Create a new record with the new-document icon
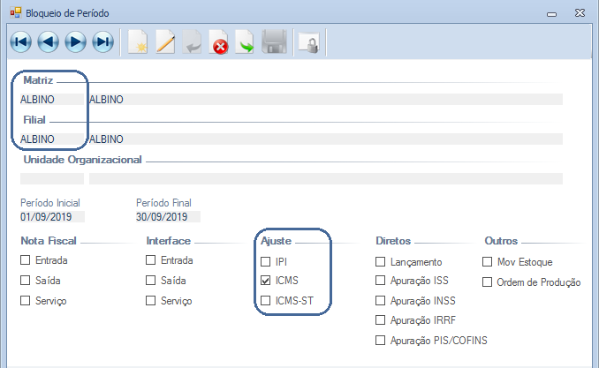The height and width of the screenshot is (368, 599). tap(138, 41)
